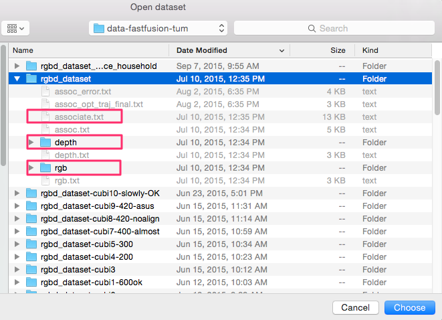Image resolution: width=442 pixels, height=320 pixels.
Task: Click the assoc_error.txt file icon
Action: (x=45, y=92)
